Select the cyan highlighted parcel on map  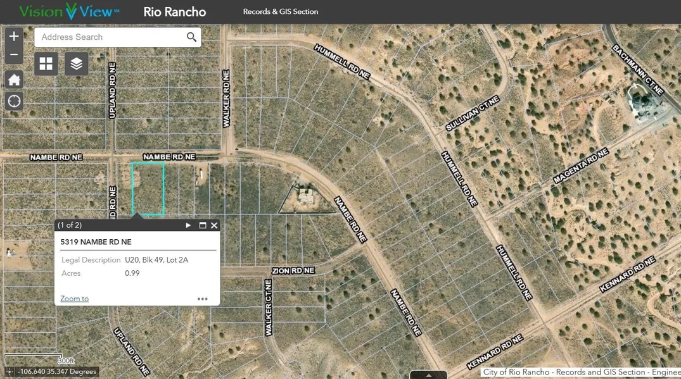[148, 189]
